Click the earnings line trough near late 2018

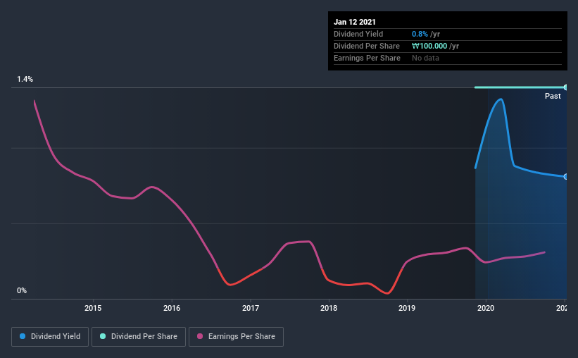387,293
